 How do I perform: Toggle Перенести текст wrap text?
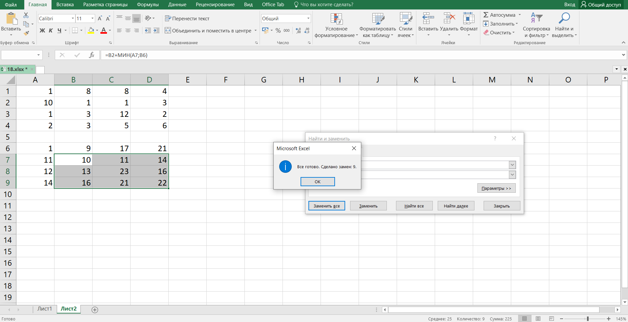(187, 18)
